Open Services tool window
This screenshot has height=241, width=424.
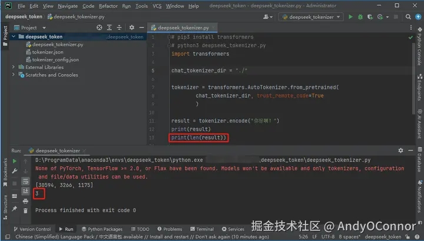(233, 229)
